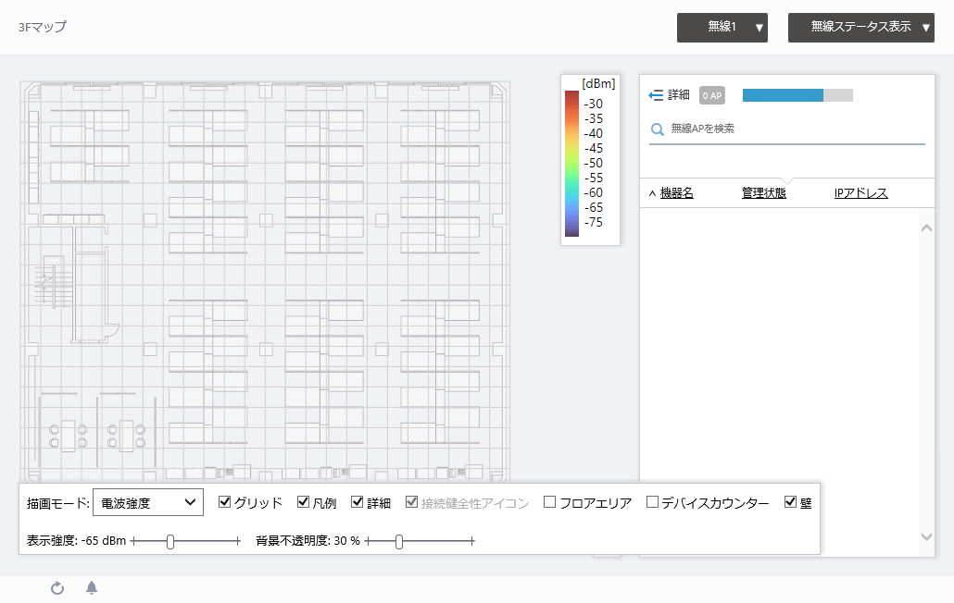
Task: Enable the デバイスカウンター checkbox
Action: tap(652, 501)
